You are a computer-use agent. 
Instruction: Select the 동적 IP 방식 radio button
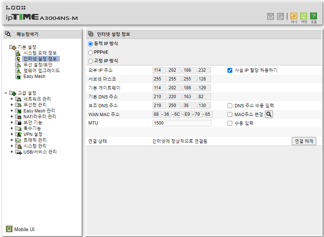pyautogui.click(x=90, y=44)
